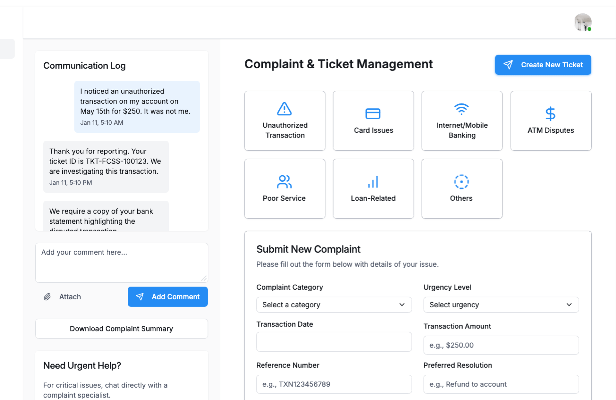This screenshot has height=400, width=616.
Task: Click the paperclip Attach icon
Action: [47, 297]
